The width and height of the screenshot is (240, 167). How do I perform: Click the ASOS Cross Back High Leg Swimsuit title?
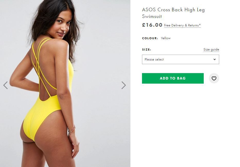[173, 13]
